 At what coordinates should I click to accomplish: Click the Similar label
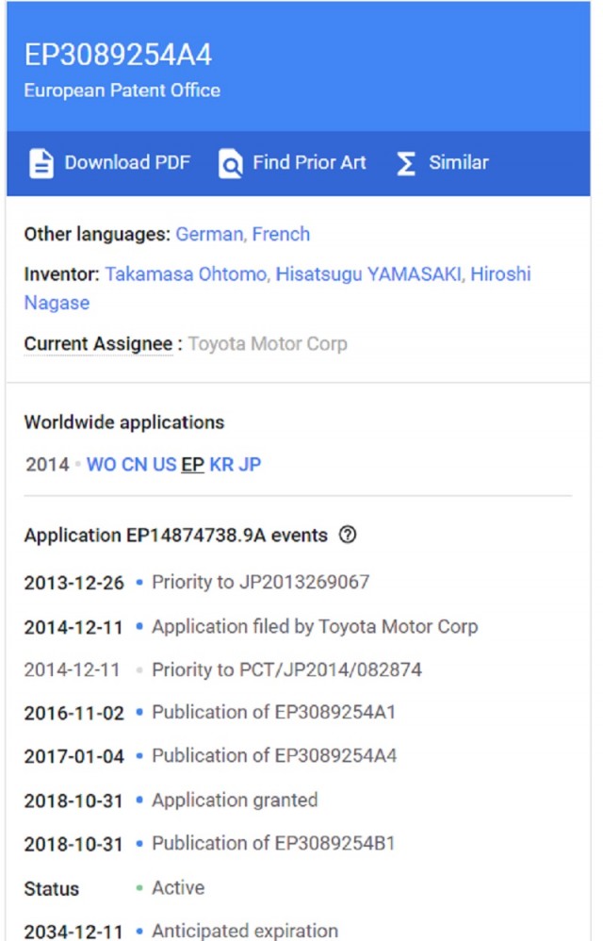click(x=459, y=162)
